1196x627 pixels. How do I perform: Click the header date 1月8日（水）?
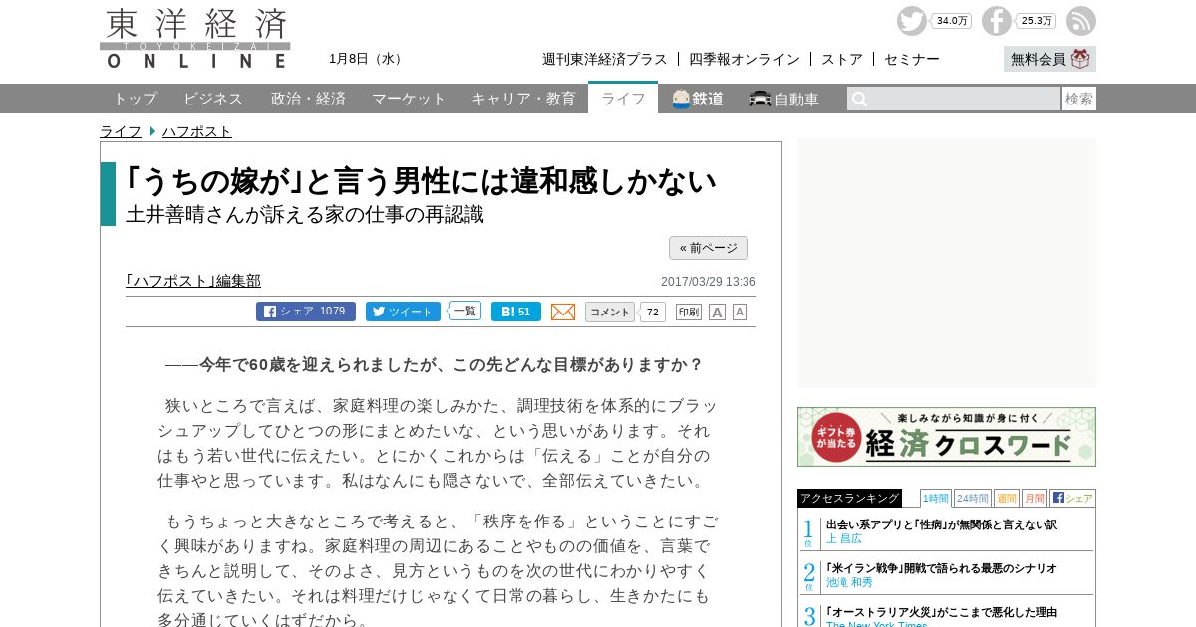click(368, 59)
